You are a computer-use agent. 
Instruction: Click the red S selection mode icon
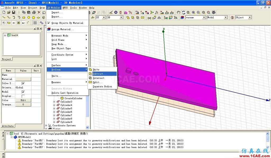(x=232, y=17)
